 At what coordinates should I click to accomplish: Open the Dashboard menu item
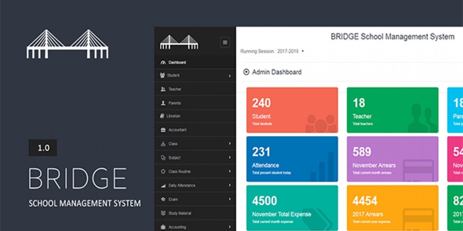(x=195, y=62)
